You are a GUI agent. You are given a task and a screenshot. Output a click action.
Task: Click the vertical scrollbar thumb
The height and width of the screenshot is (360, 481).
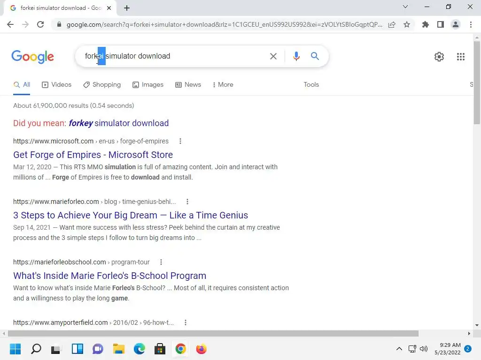click(477, 82)
